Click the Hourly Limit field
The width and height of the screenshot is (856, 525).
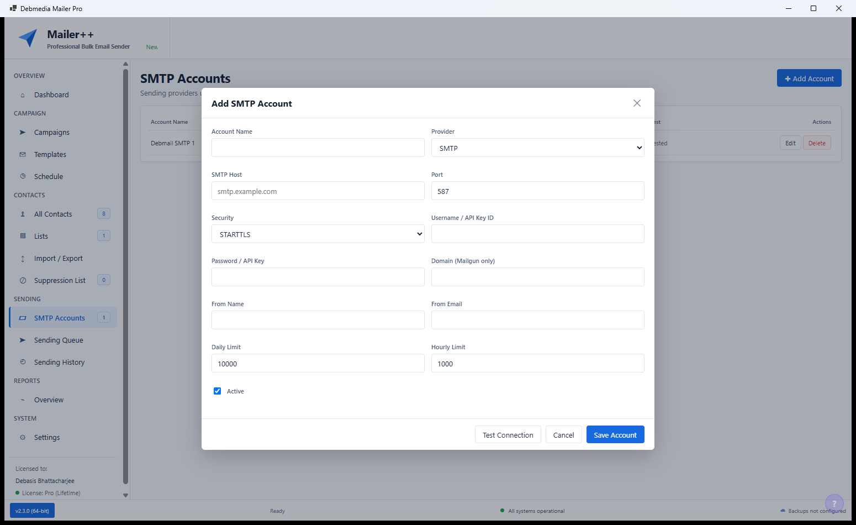tap(537, 363)
